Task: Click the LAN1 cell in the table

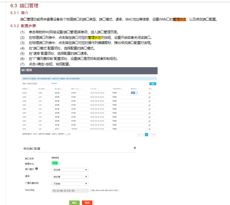Action: coord(24,129)
